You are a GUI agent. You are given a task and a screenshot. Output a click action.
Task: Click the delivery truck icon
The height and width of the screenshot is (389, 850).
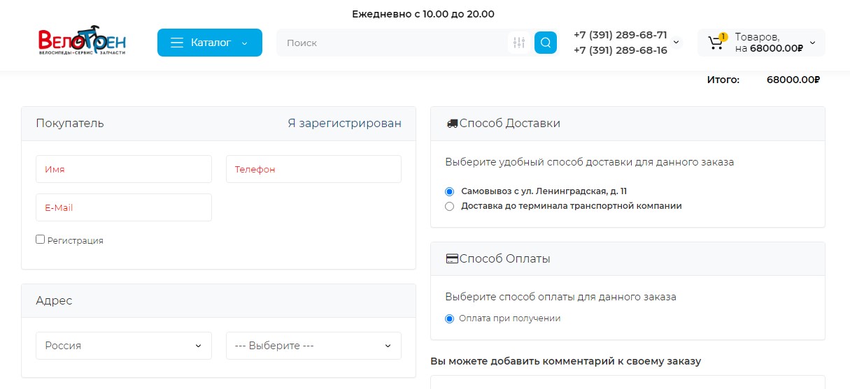tap(452, 124)
